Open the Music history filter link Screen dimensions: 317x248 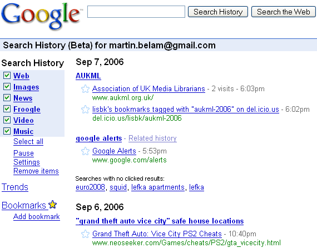point(23,131)
